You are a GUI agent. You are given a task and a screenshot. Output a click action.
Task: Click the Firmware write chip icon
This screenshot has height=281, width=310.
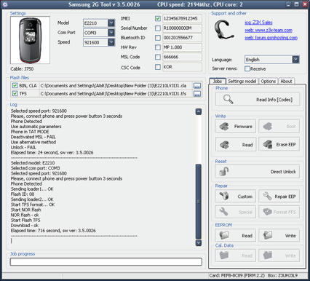[224, 126]
